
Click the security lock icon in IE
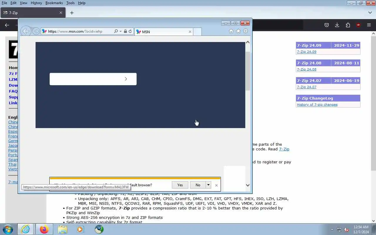[x=125, y=31]
